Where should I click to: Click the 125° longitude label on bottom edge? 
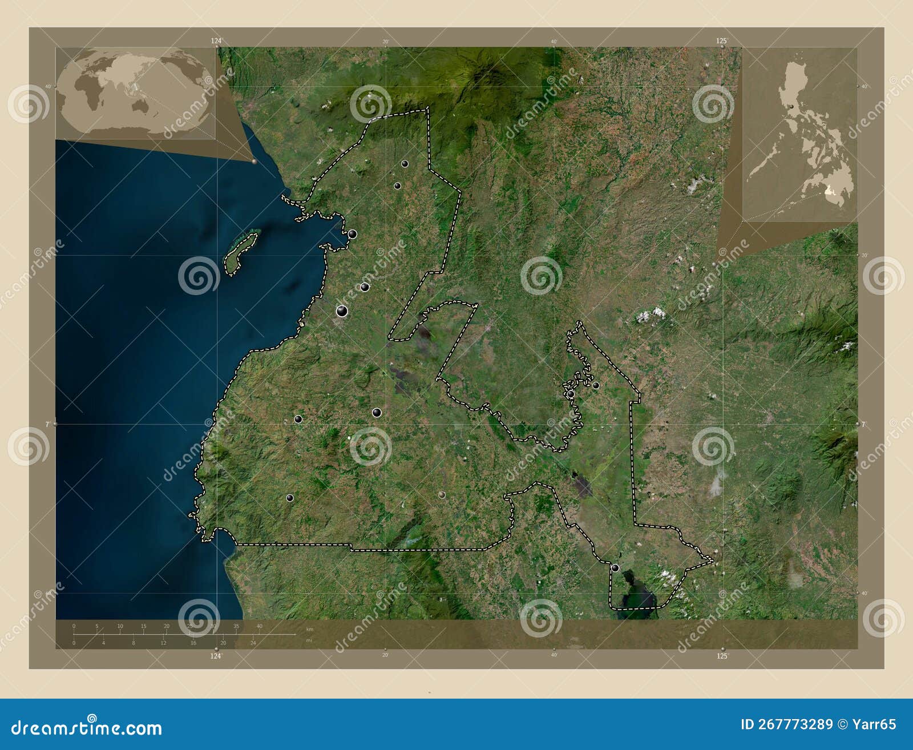pos(722,656)
